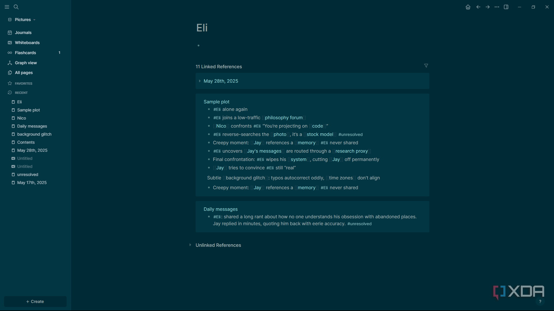554x311 pixels.
Task: Open unresolved in recent pages list
Action: click(x=28, y=175)
